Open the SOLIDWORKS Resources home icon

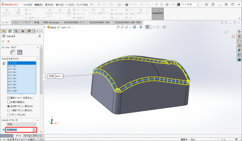(x=239, y=31)
